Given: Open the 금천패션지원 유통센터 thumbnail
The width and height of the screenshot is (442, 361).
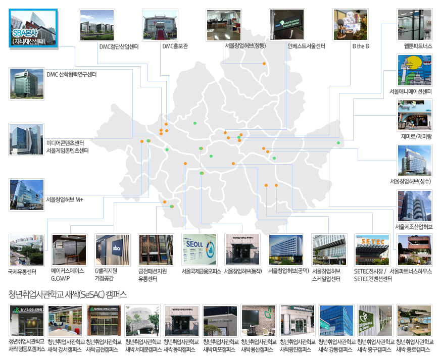Looking at the screenshot, I should (156, 250).
